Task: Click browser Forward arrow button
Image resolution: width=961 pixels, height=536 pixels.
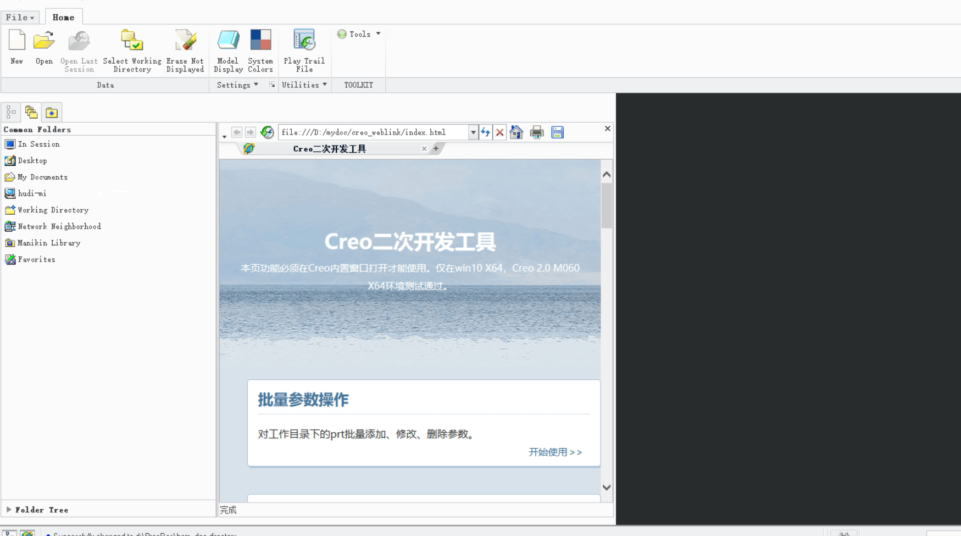Action: point(250,132)
